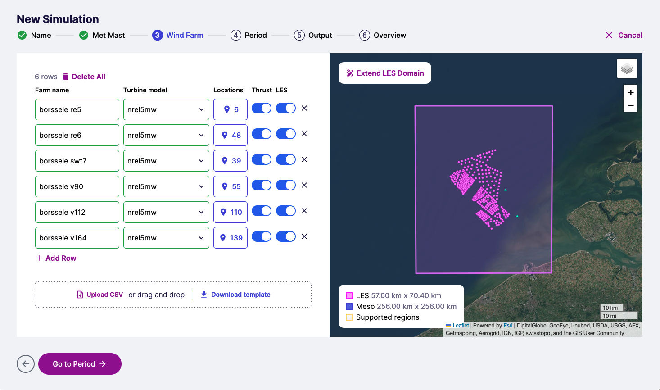Choose turbine model for borssele v164
The height and width of the screenshot is (390, 660).
pyautogui.click(x=166, y=238)
